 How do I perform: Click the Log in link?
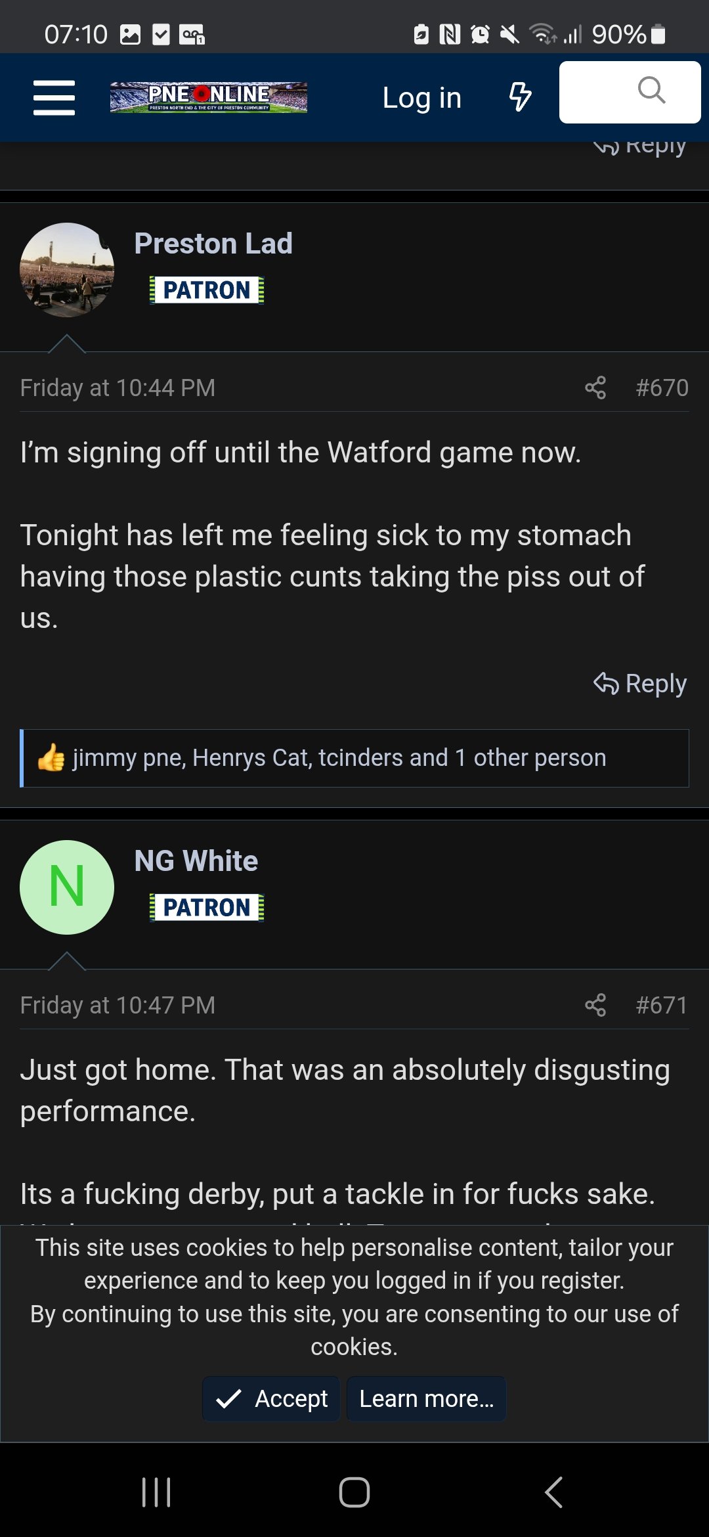[421, 98]
